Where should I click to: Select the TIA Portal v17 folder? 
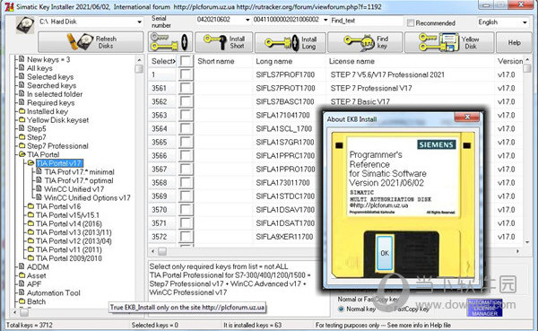[x=59, y=163]
